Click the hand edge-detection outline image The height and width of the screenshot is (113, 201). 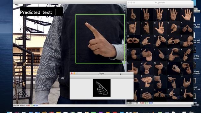(x=101, y=88)
